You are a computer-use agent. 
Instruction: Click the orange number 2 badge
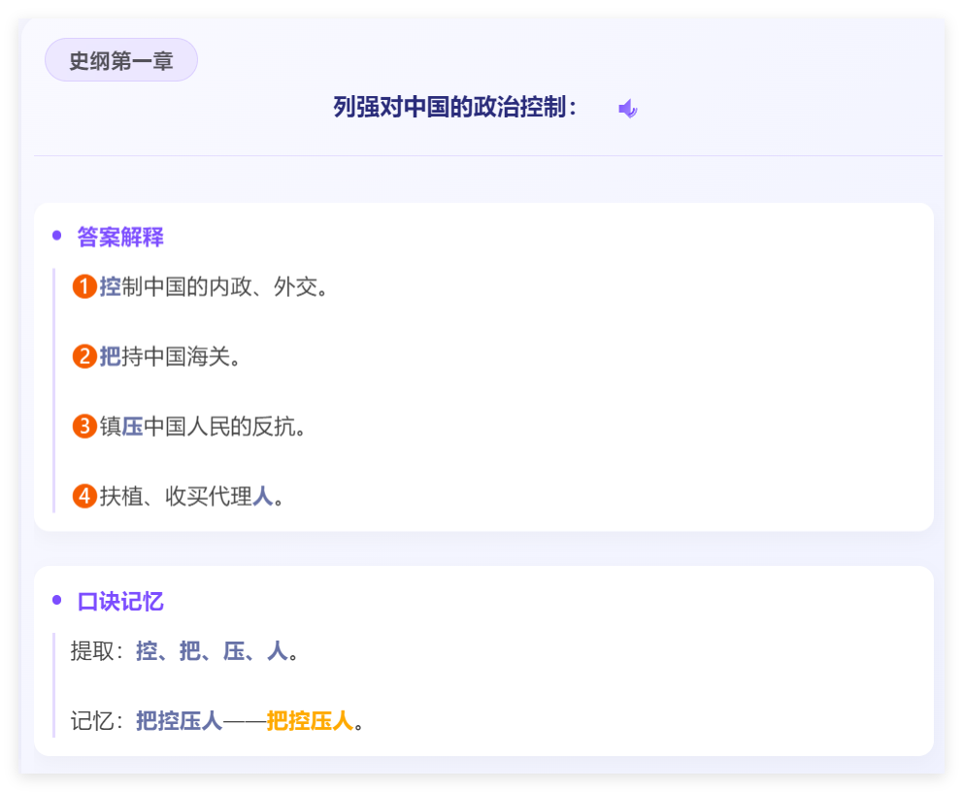tap(84, 356)
